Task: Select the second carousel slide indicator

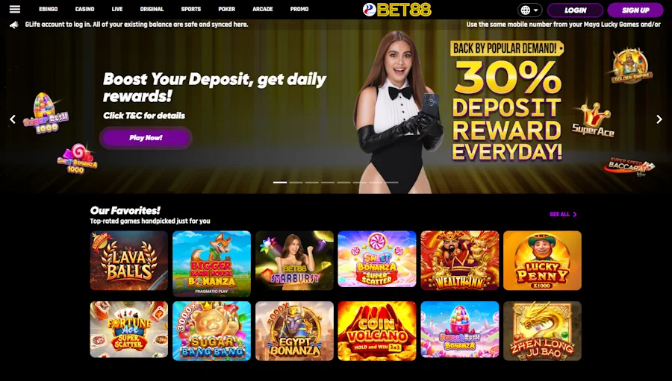Action: pos(296,183)
